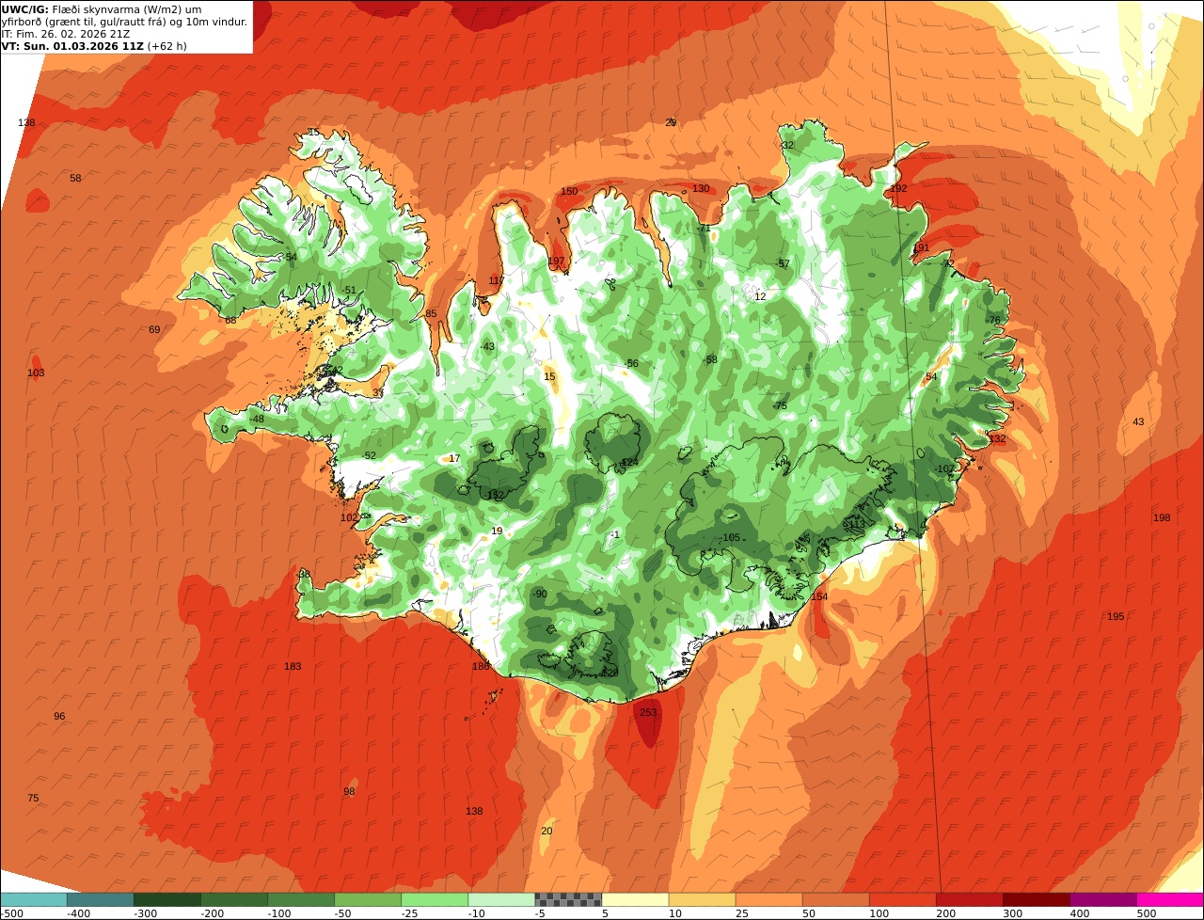1204x920 pixels.
Task: Click the light teal -500 to -400 legend swatch
Action: 34,900
